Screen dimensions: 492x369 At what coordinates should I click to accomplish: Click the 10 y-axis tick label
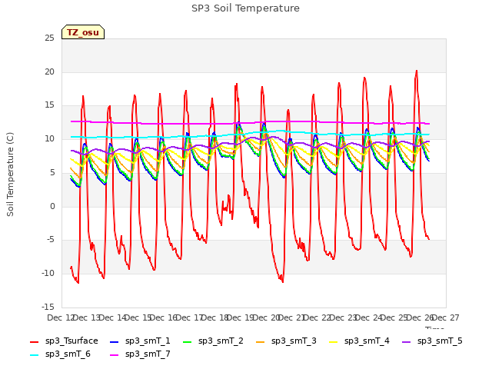(49, 139)
